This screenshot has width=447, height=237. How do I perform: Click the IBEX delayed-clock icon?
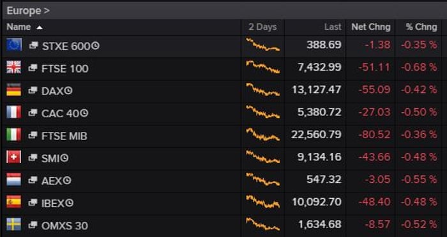pyautogui.click(x=69, y=203)
